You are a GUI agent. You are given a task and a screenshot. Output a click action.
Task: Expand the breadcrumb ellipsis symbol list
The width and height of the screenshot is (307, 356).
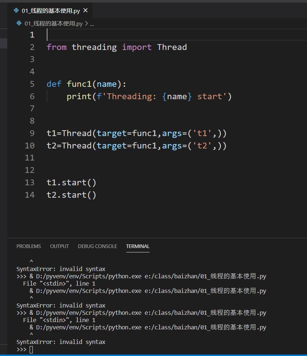pos(92,24)
